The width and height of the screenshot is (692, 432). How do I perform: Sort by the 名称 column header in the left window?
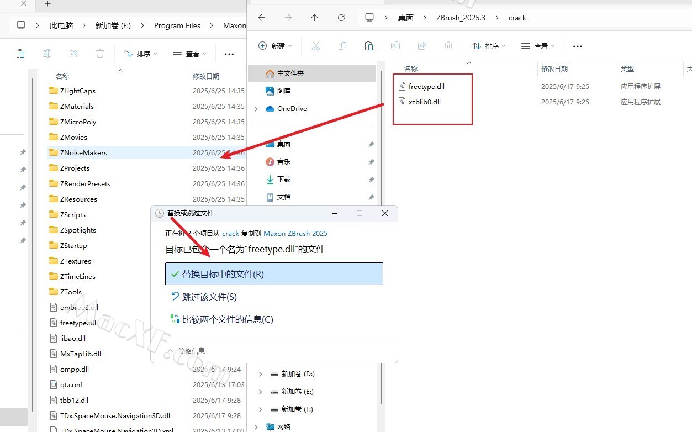click(62, 77)
